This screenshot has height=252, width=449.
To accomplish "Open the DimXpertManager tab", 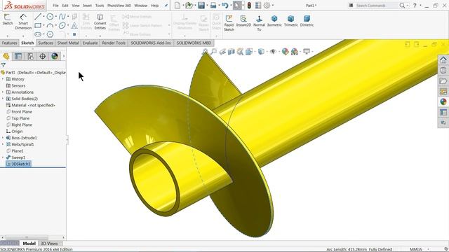I will 42,56.
